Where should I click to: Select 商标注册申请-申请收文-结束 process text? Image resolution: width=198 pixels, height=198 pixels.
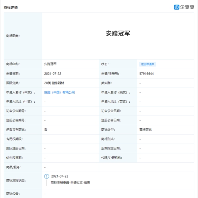(x=70, y=182)
